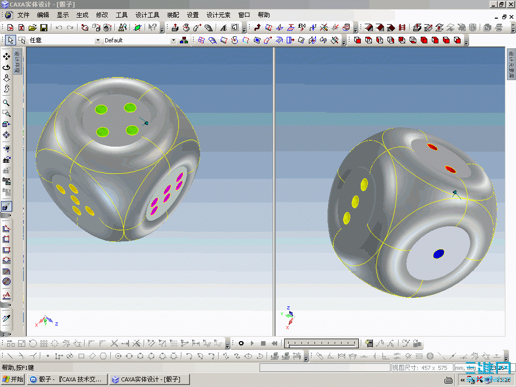Open the 设计环境 side tab

click(x=18, y=61)
